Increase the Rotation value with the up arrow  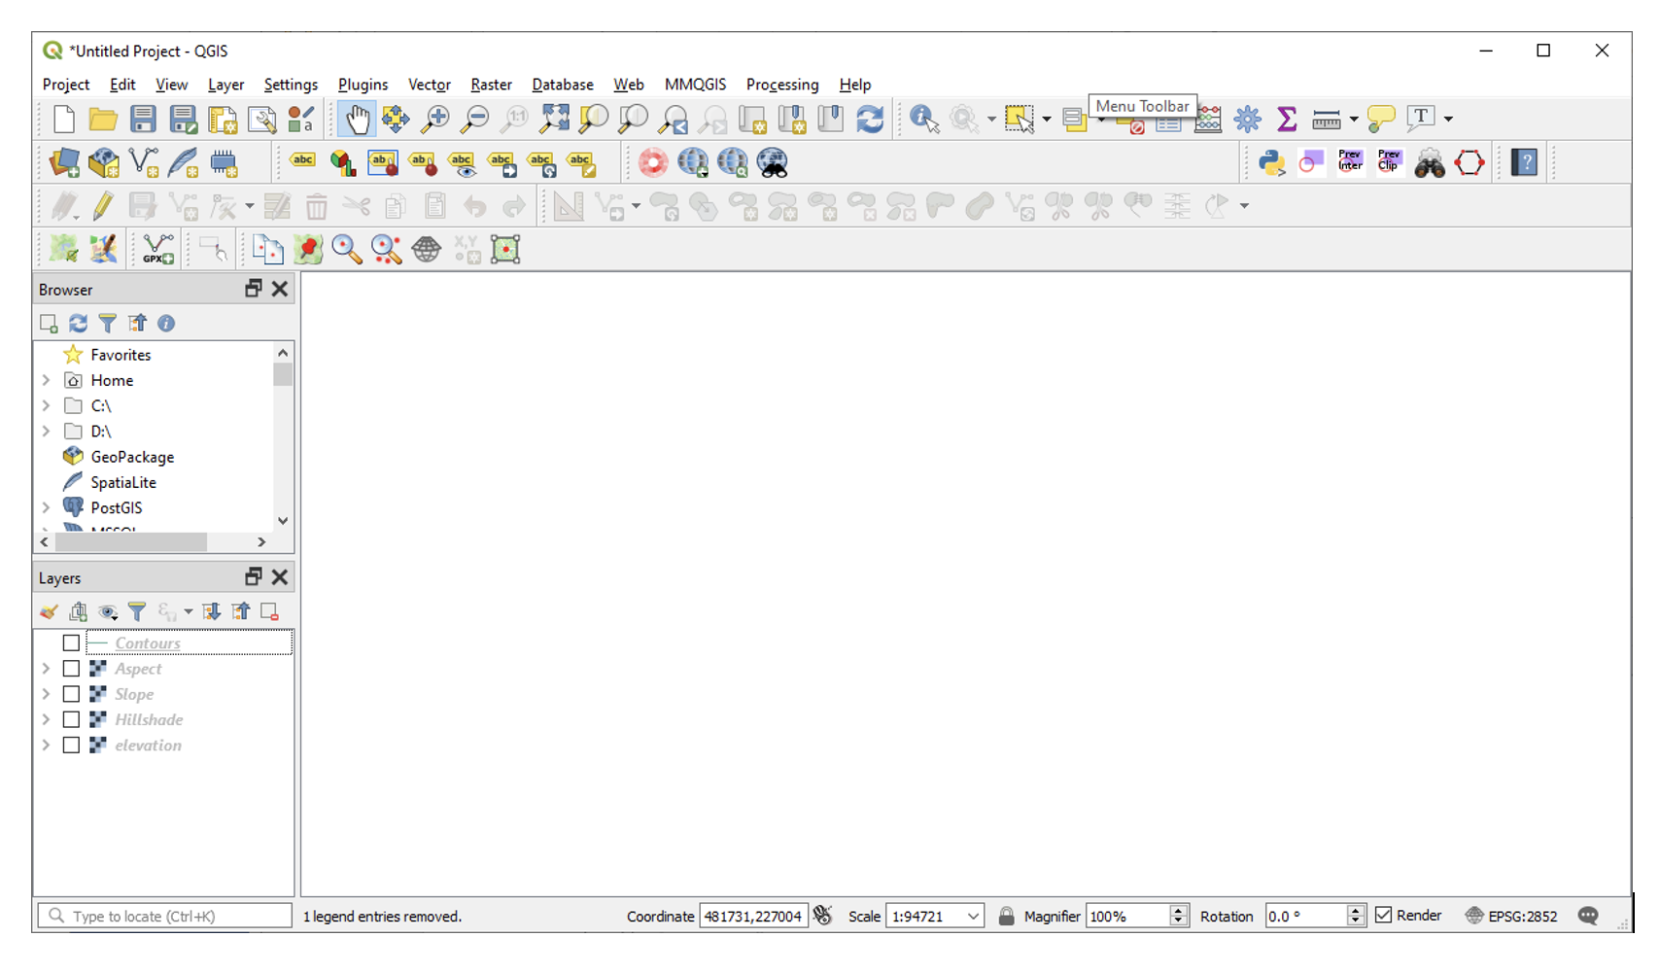1356,910
